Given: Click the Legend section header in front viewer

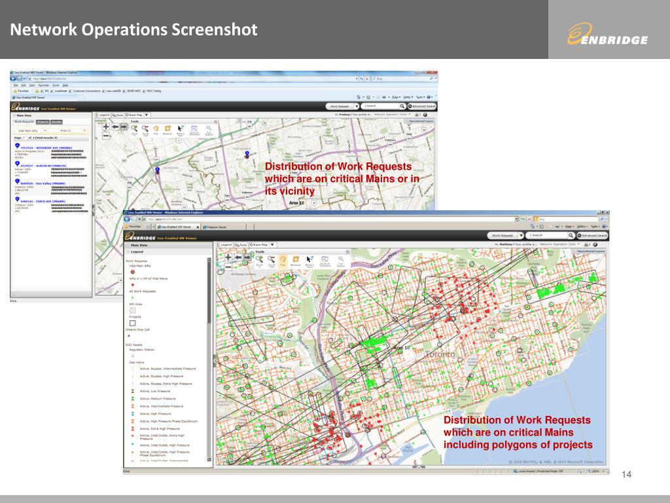Looking at the screenshot, I should pos(168,251).
